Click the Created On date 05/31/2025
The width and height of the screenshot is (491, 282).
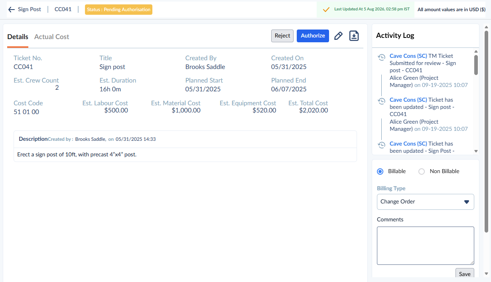(289, 67)
